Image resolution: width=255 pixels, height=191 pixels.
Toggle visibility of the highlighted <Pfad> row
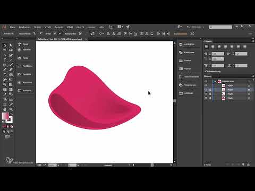coord(206,90)
